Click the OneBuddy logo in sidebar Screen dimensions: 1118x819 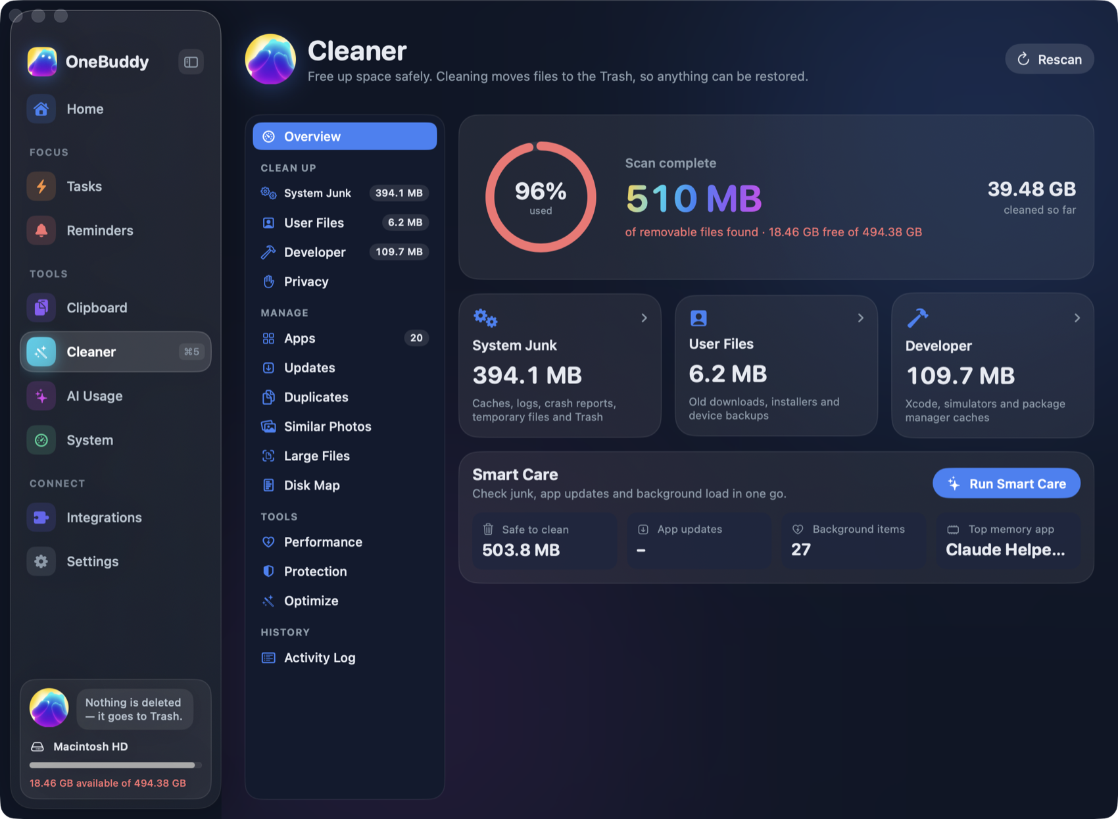point(42,62)
